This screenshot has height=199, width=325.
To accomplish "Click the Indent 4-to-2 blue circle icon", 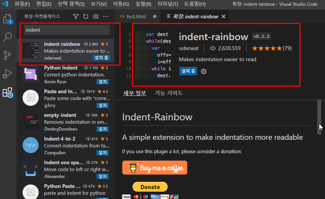I will 31,145.
